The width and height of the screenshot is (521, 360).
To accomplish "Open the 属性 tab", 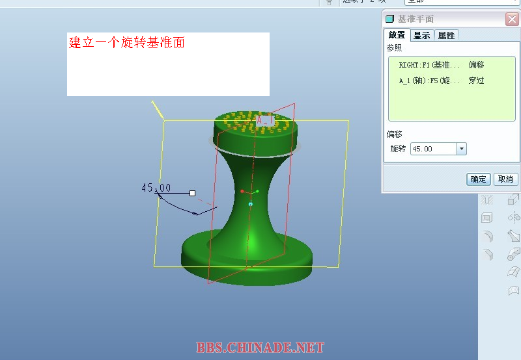I will click(446, 35).
